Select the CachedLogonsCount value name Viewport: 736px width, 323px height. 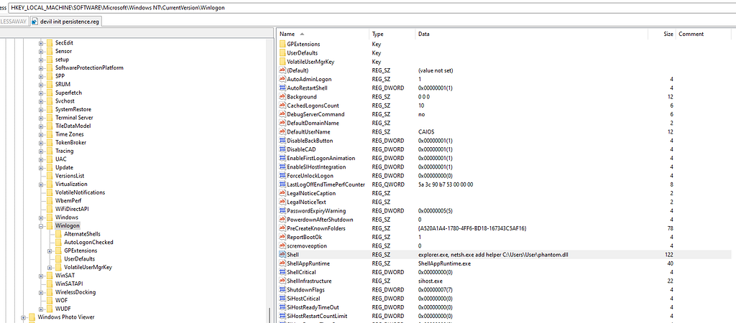313,106
